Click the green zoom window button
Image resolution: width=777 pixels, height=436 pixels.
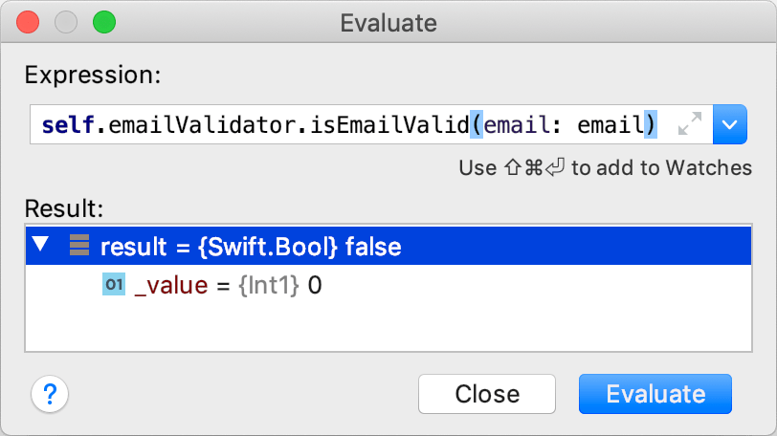pos(102,21)
